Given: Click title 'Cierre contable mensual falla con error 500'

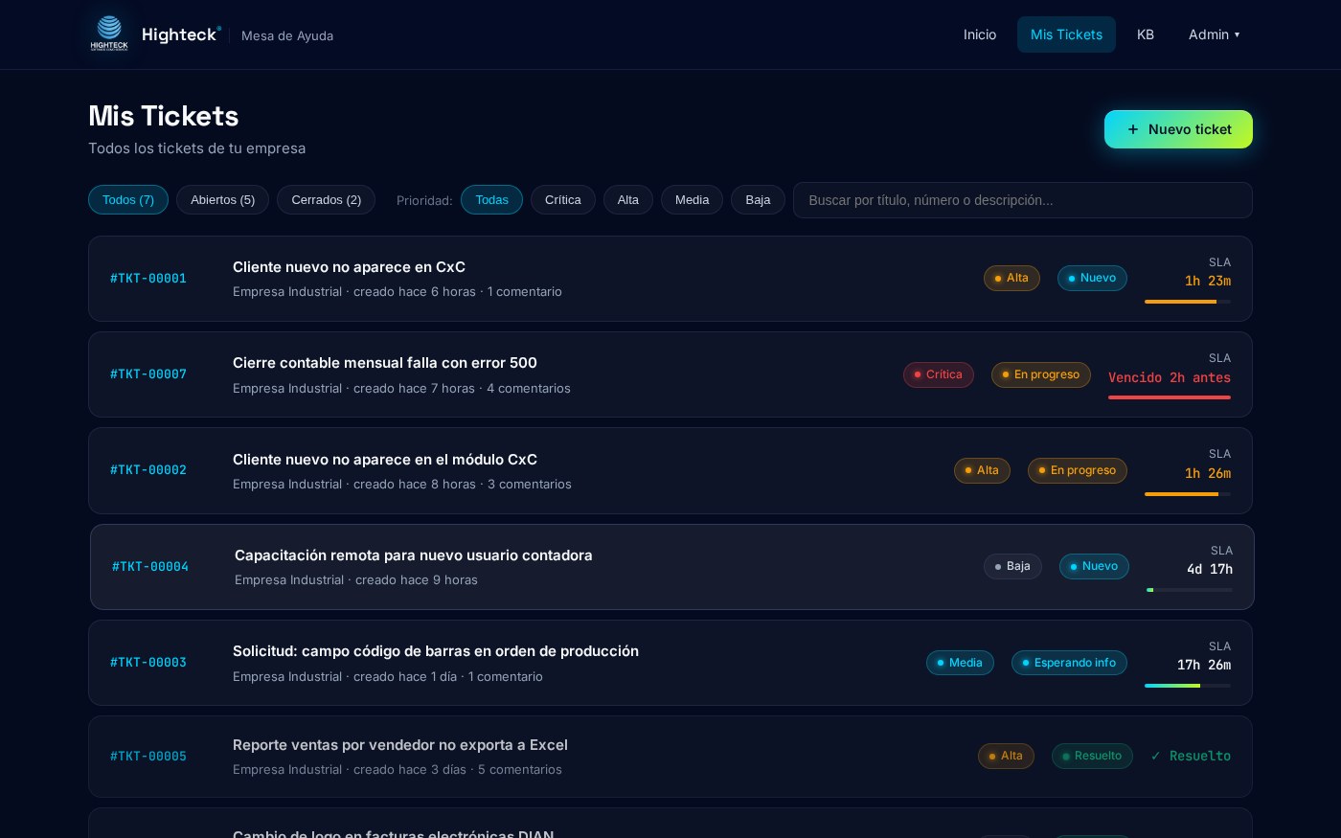Looking at the screenshot, I should click(x=385, y=363).
